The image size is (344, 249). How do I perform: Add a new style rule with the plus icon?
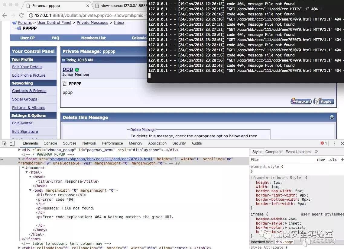tap(342, 160)
